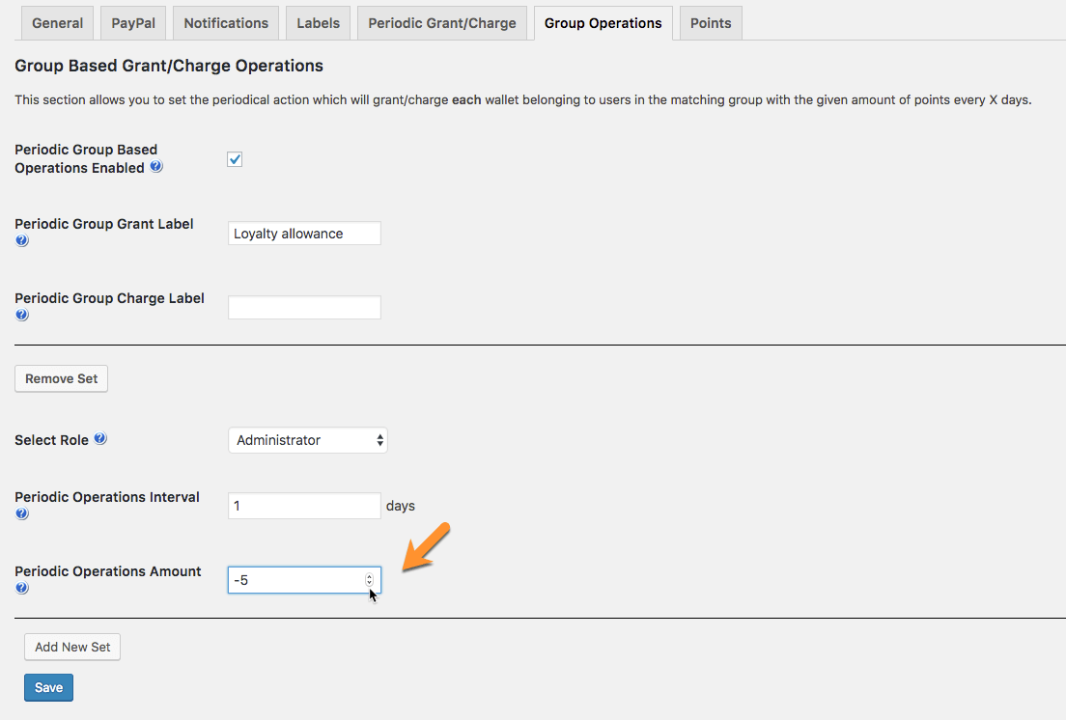Viewport: 1066px width, 720px height.
Task: Open the Periodic Grant/Charge tab
Action: (442, 23)
